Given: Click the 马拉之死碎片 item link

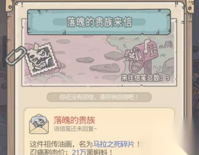Looking at the screenshot, I should coord(114,144).
